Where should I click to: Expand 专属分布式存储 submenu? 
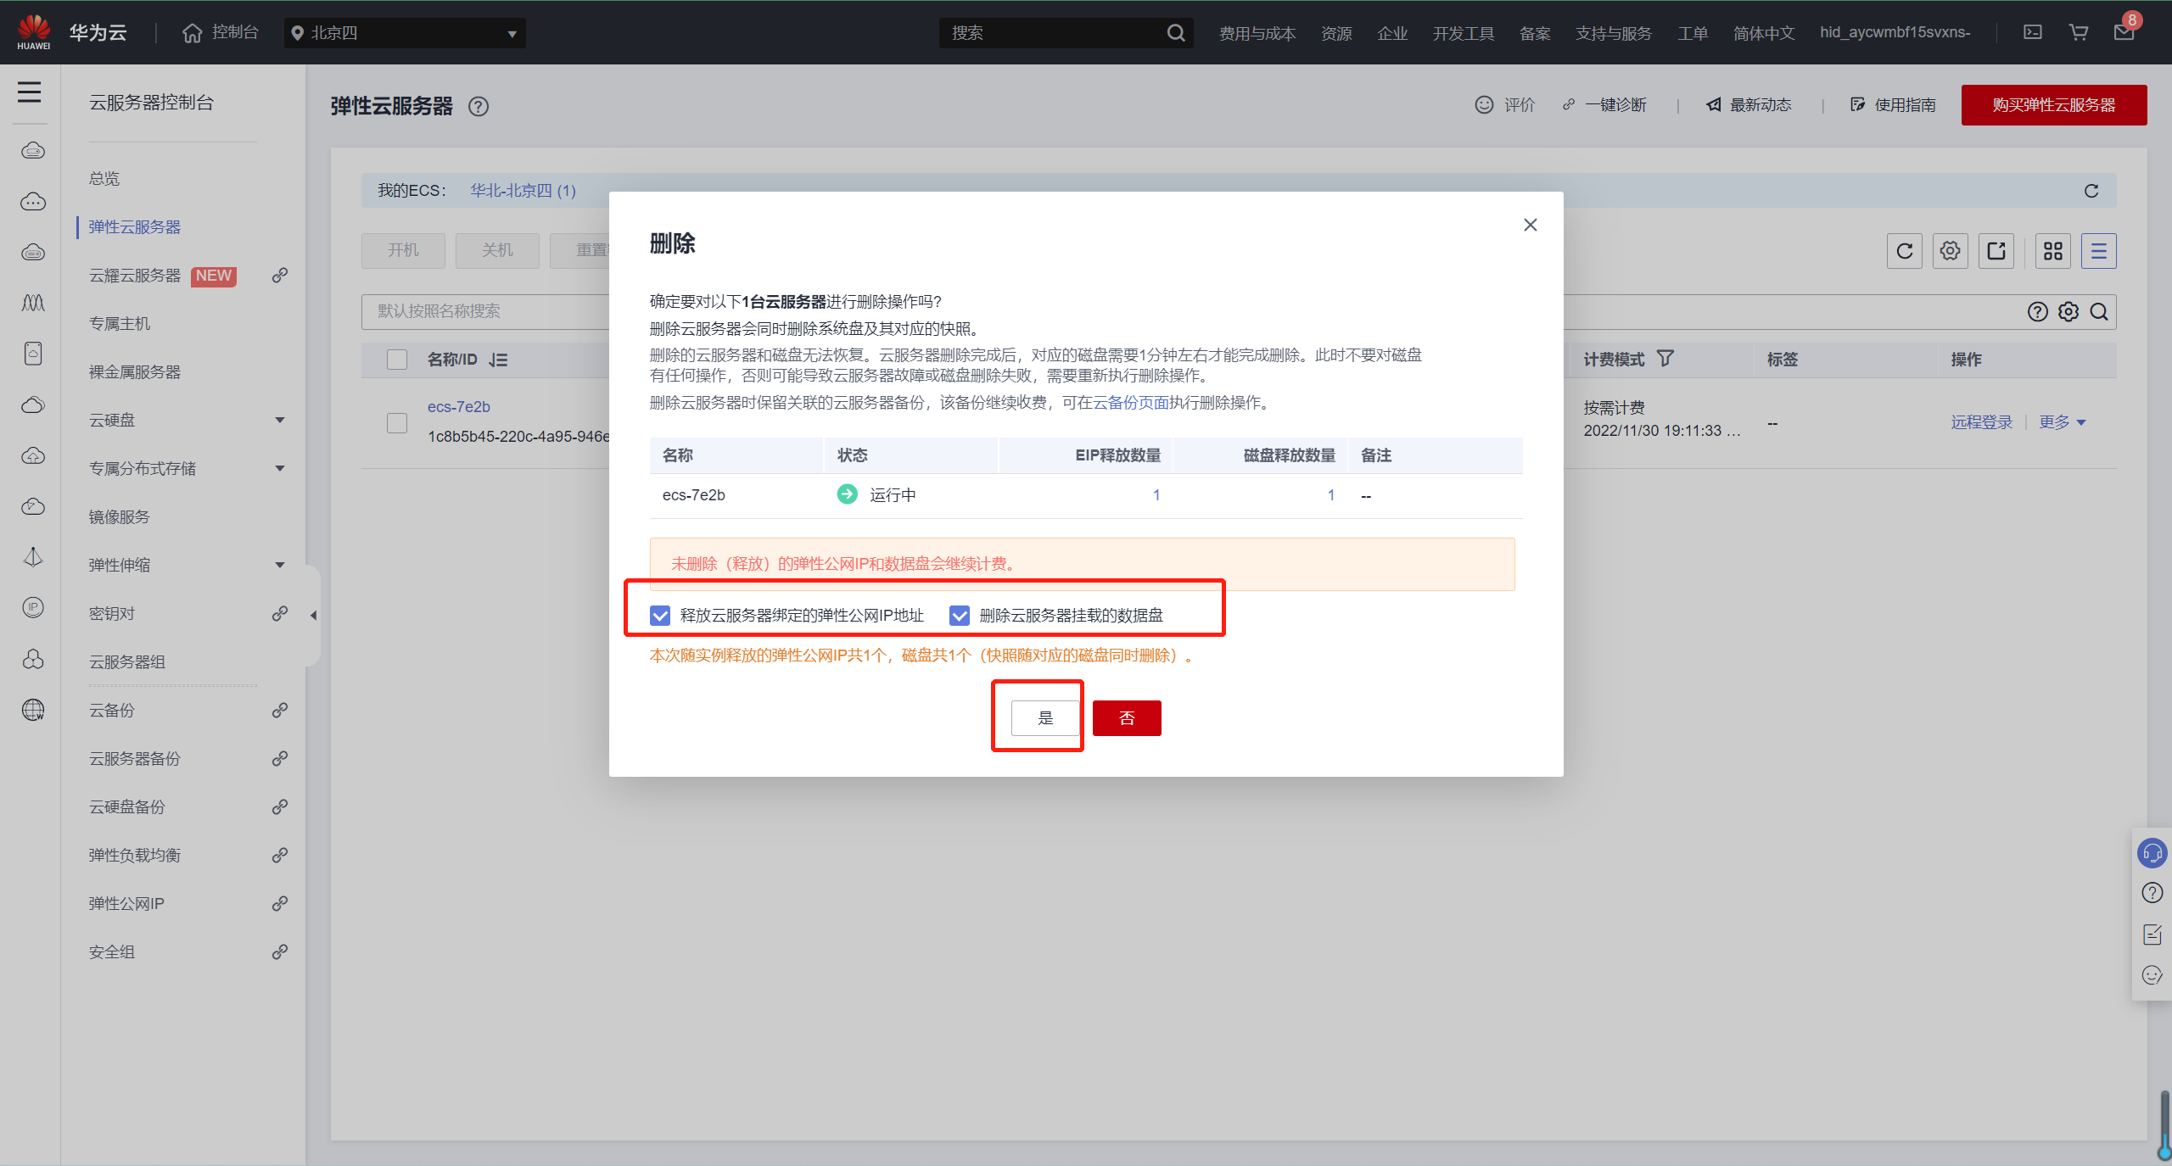280,469
